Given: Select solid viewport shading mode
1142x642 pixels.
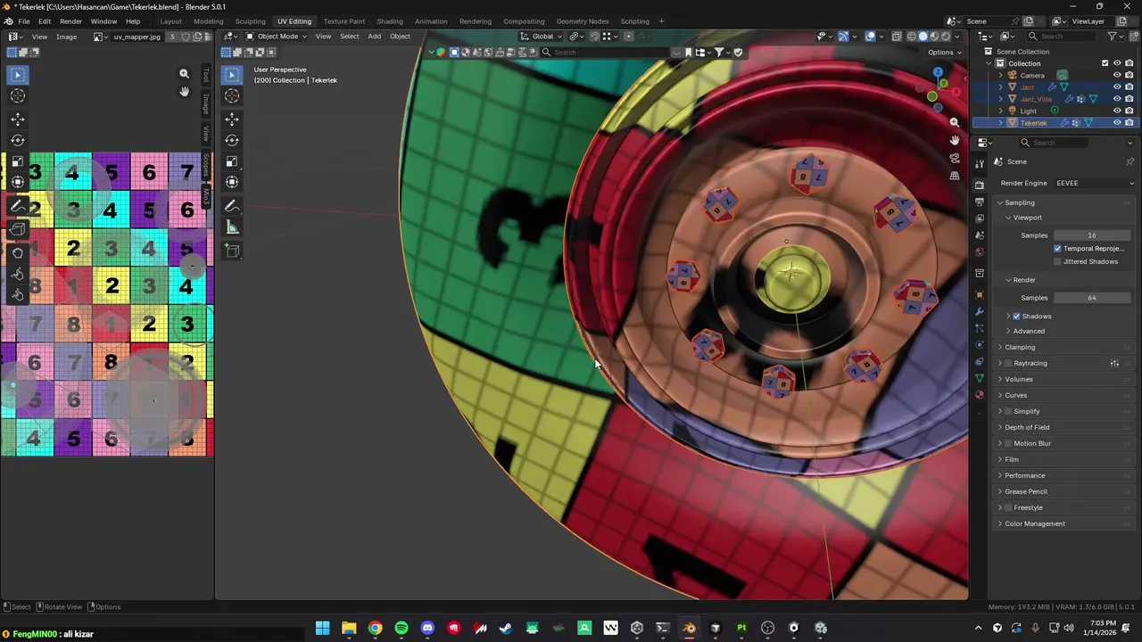Looking at the screenshot, I should [923, 37].
